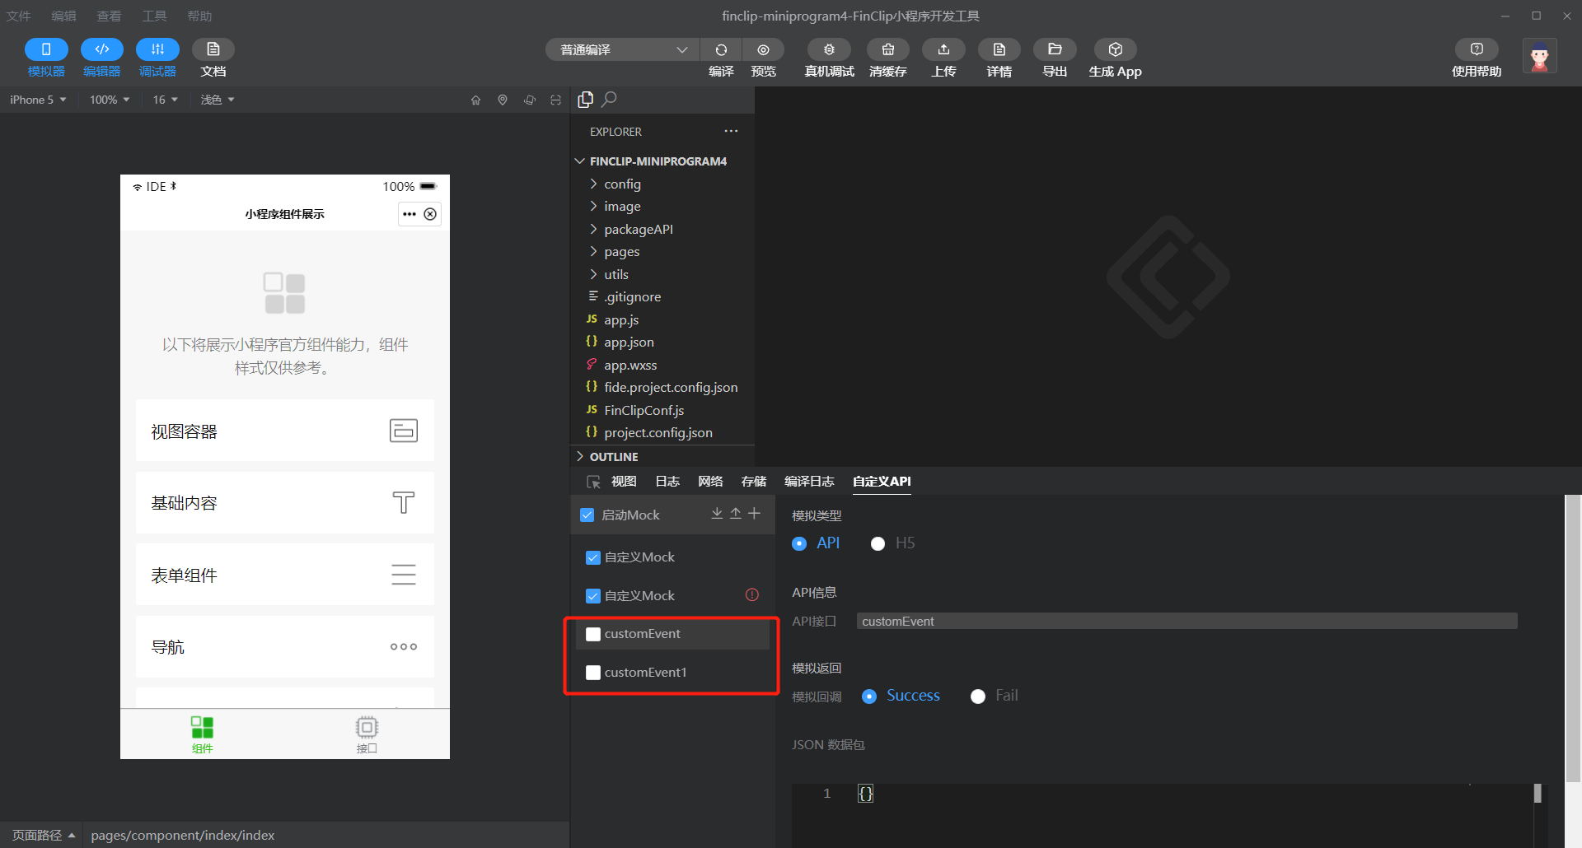
Task: Open the user avatar profile
Action: click(1539, 56)
